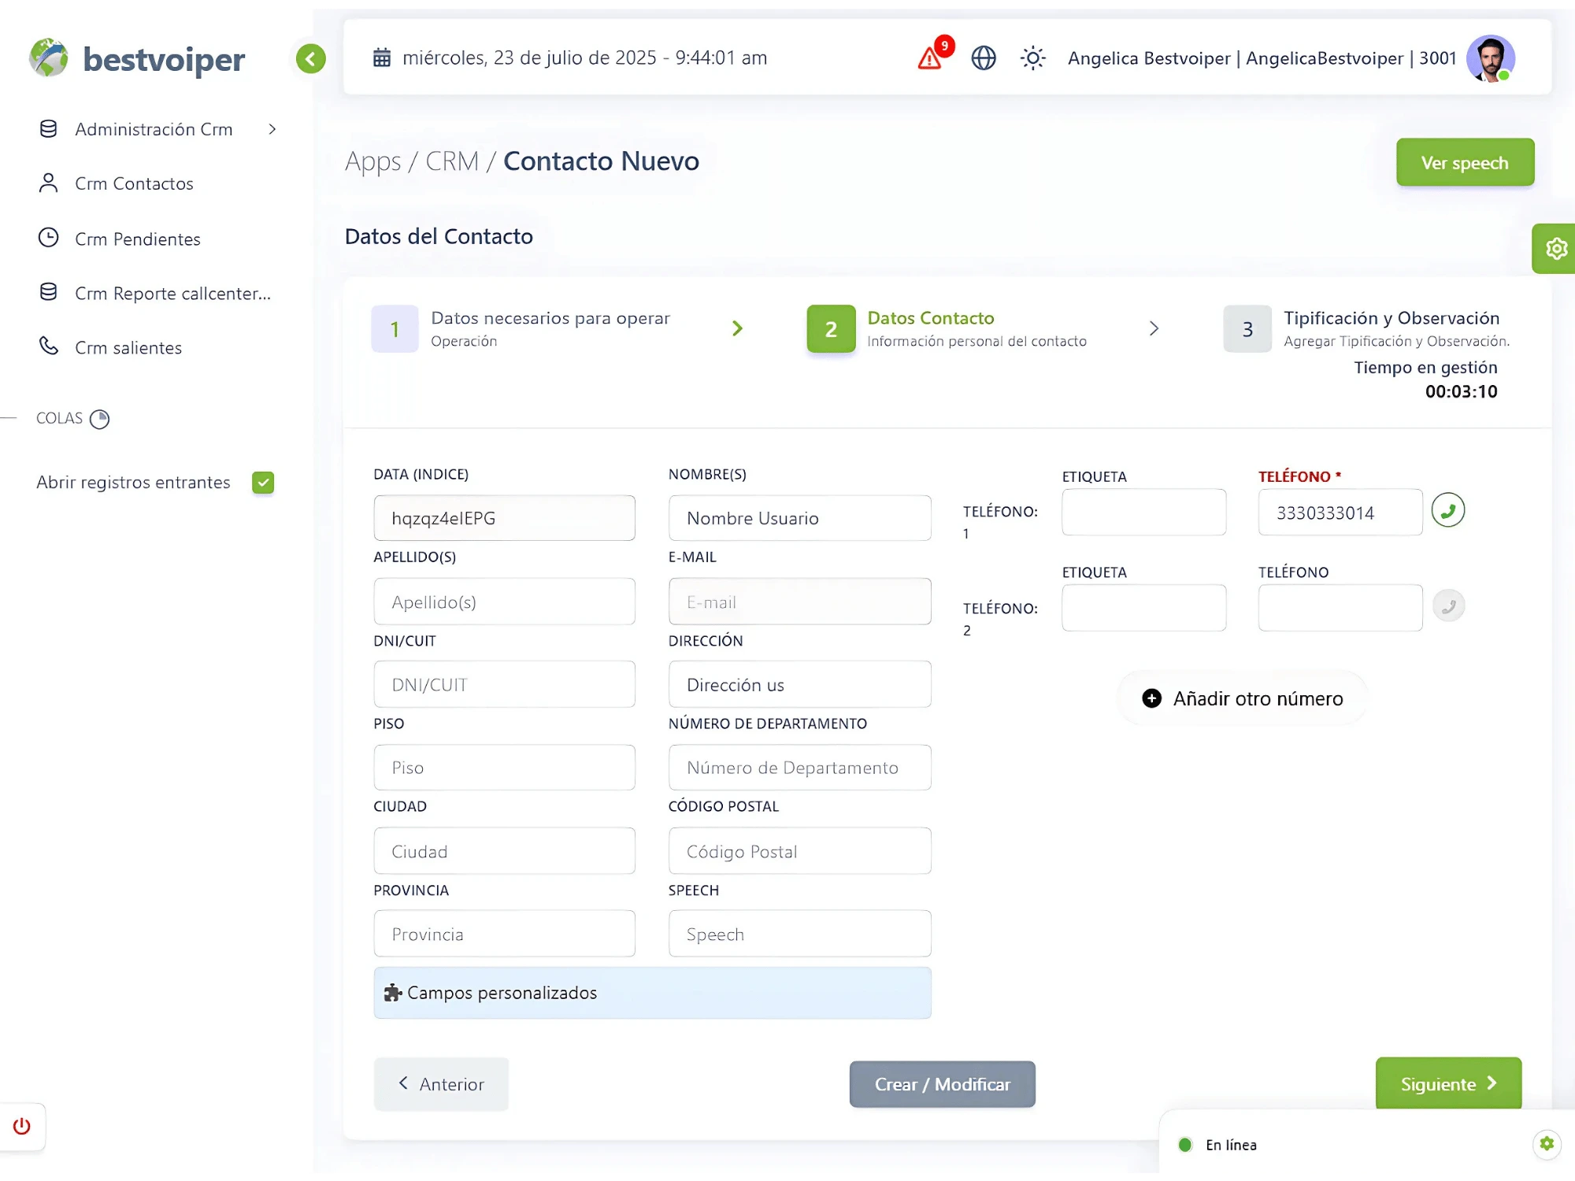Collapse sidebar with the green arrow button
The image size is (1575, 1181).
click(311, 58)
